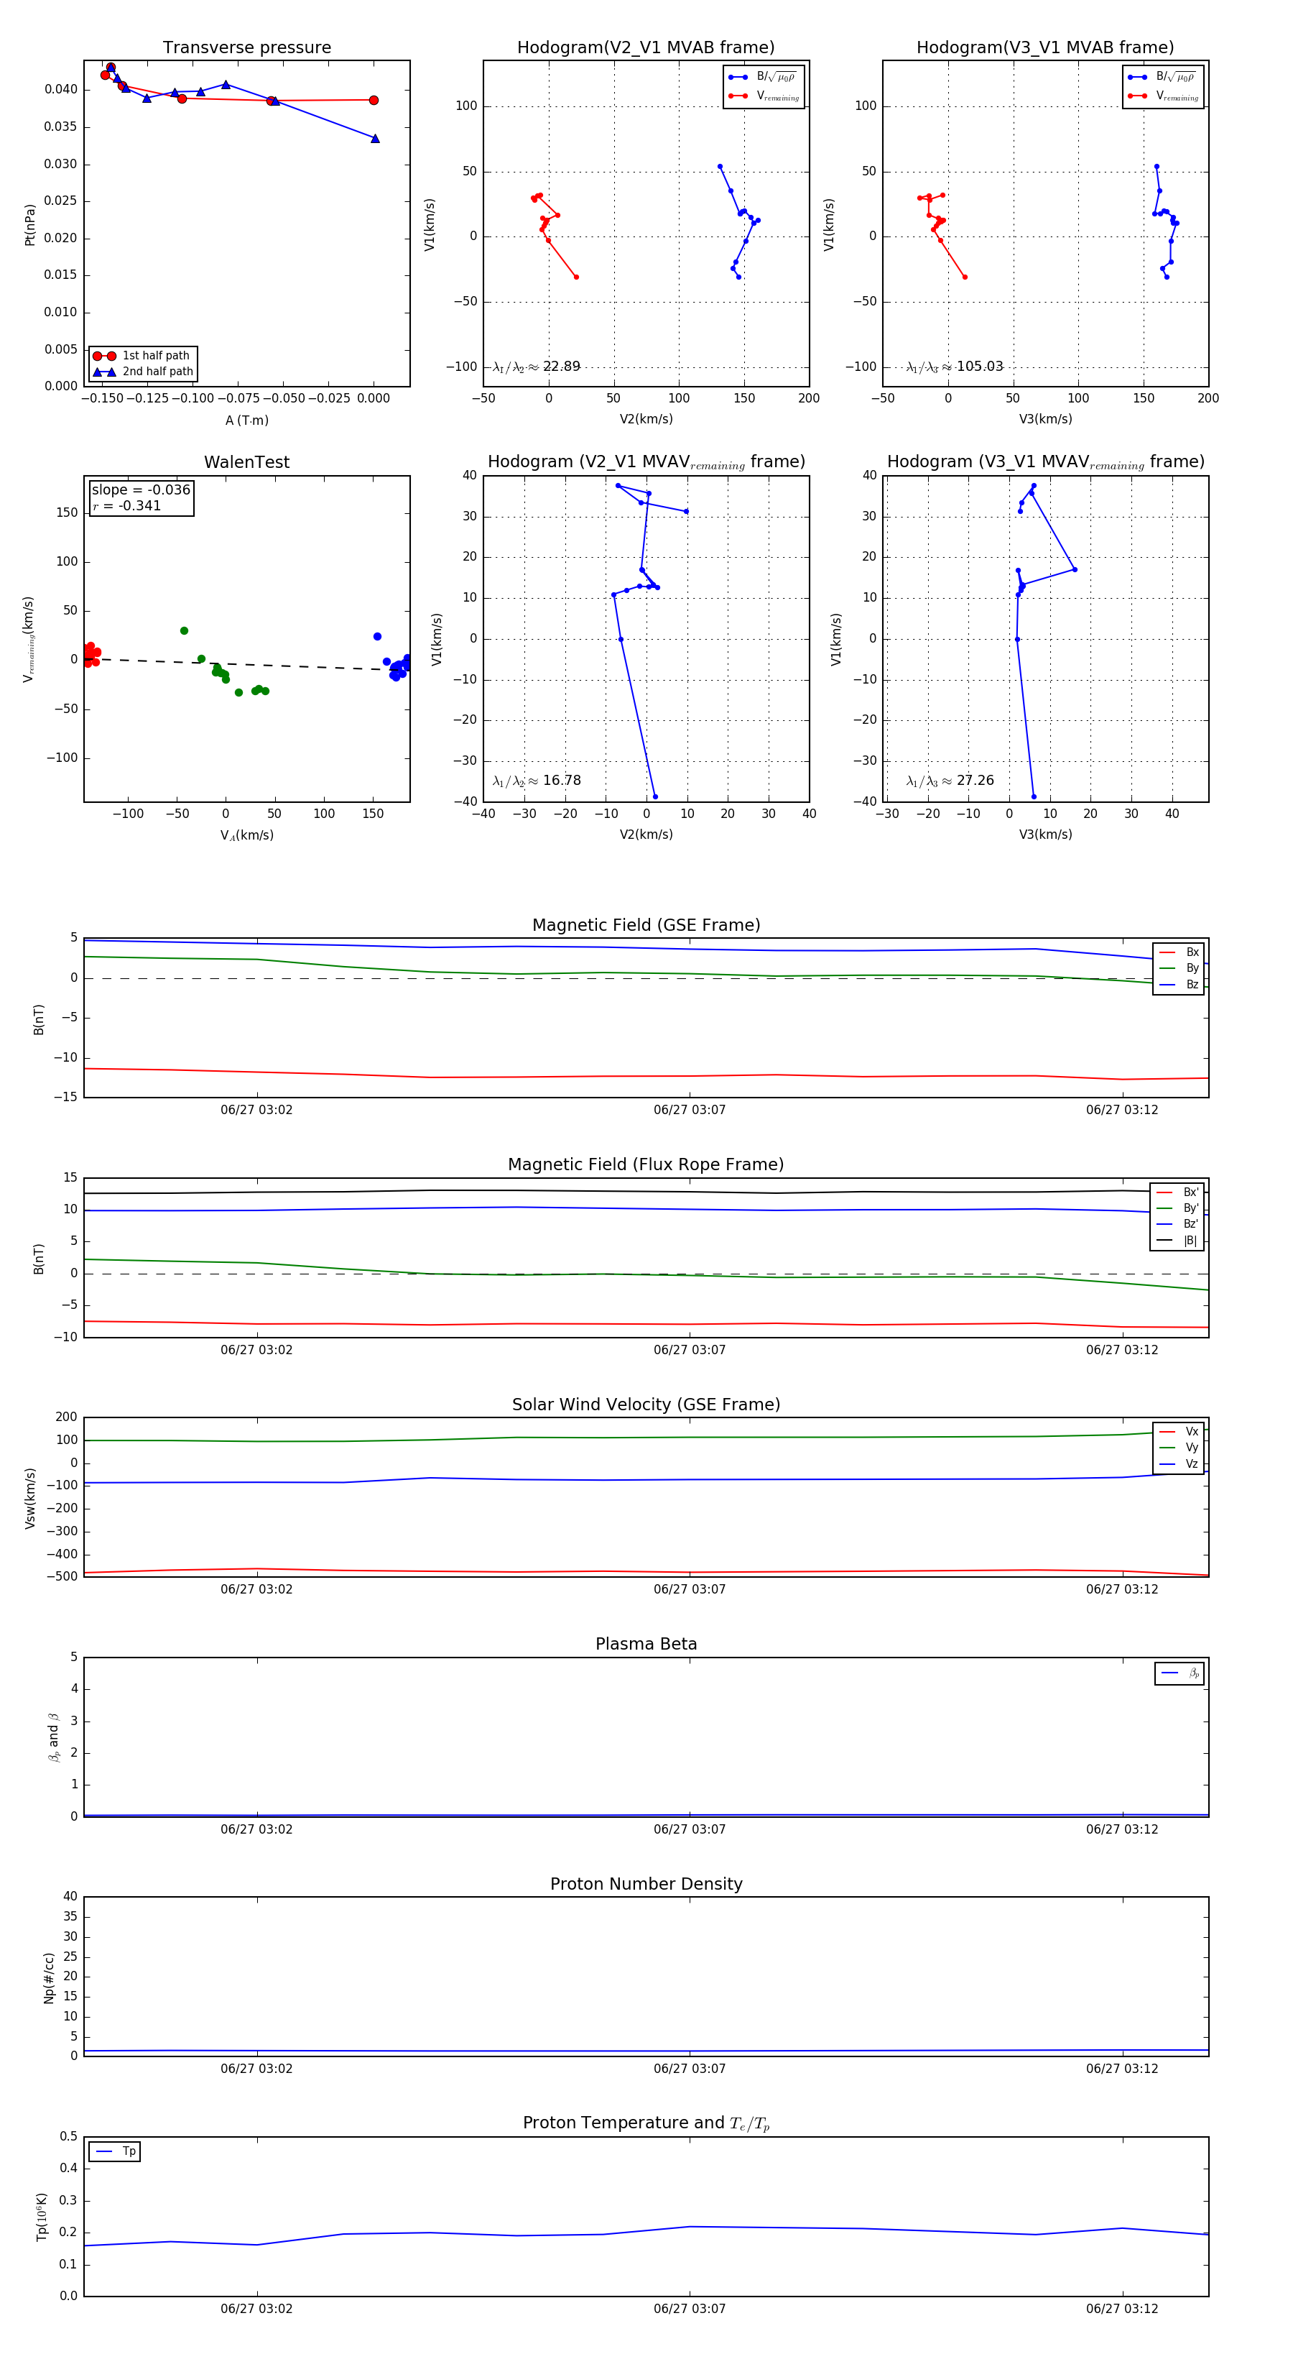The width and height of the screenshot is (1293, 2372).
Task: Click the "Hodogram (V2_V1 MVAV remaining frame)" title
Action: point(646,462)
